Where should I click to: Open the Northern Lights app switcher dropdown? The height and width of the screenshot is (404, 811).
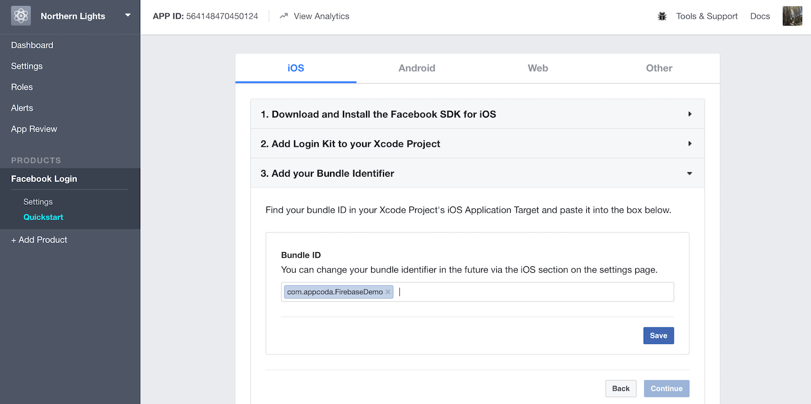pyautogui.click(x=128, y=15)
